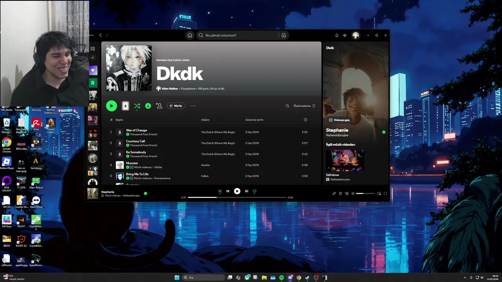Collapse Your Library sidebar icon
The height and width of the screenshot is (282, 502).
(x=93, y=49)
